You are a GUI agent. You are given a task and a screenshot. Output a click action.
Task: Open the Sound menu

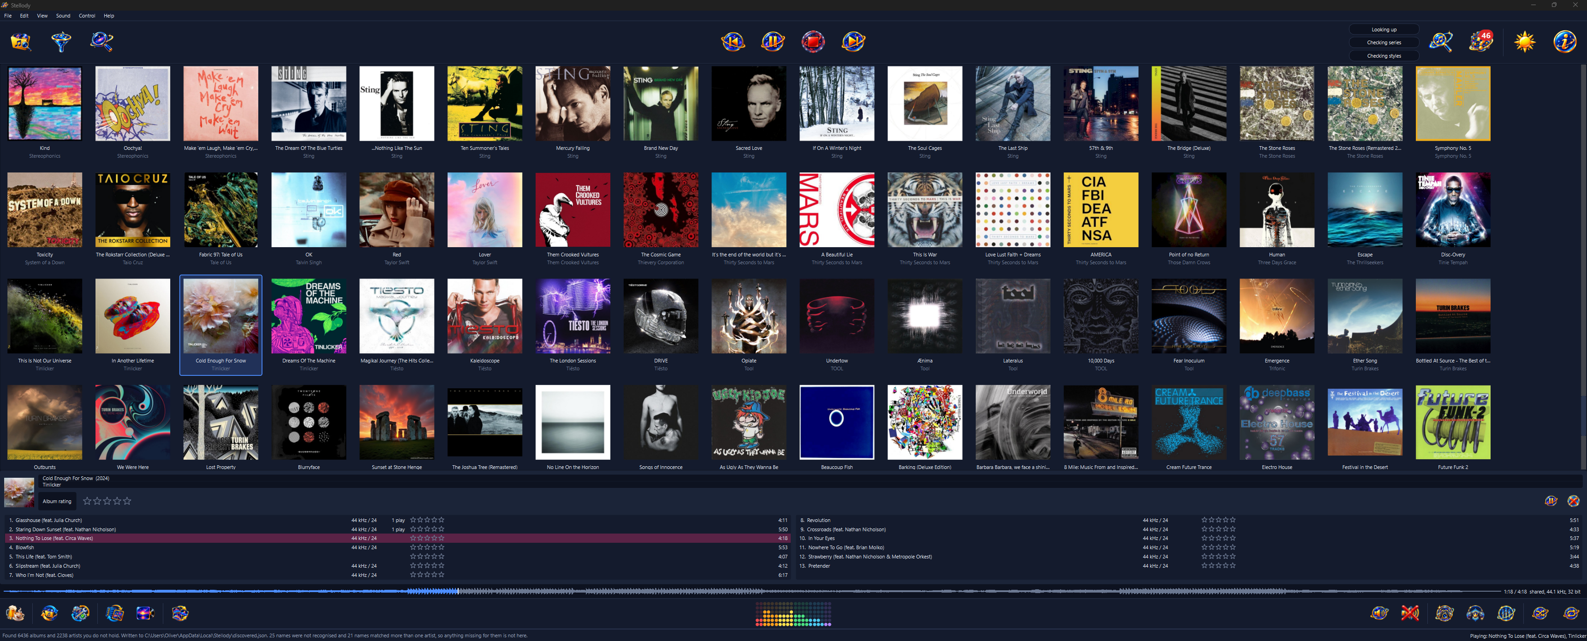[x=63, y=15]
